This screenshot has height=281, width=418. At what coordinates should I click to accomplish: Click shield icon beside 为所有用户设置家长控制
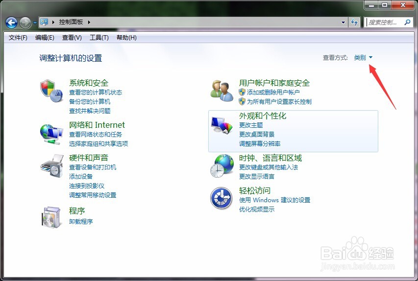click(x=242, y=101)
